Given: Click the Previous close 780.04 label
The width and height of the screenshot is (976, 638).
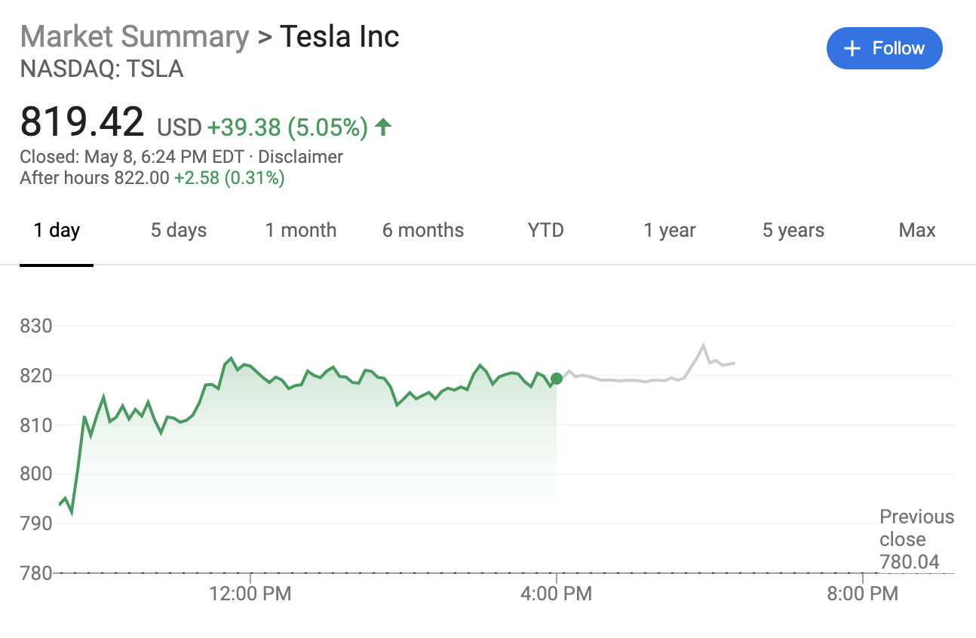Looking at the screenshot, I should point(916,539).
